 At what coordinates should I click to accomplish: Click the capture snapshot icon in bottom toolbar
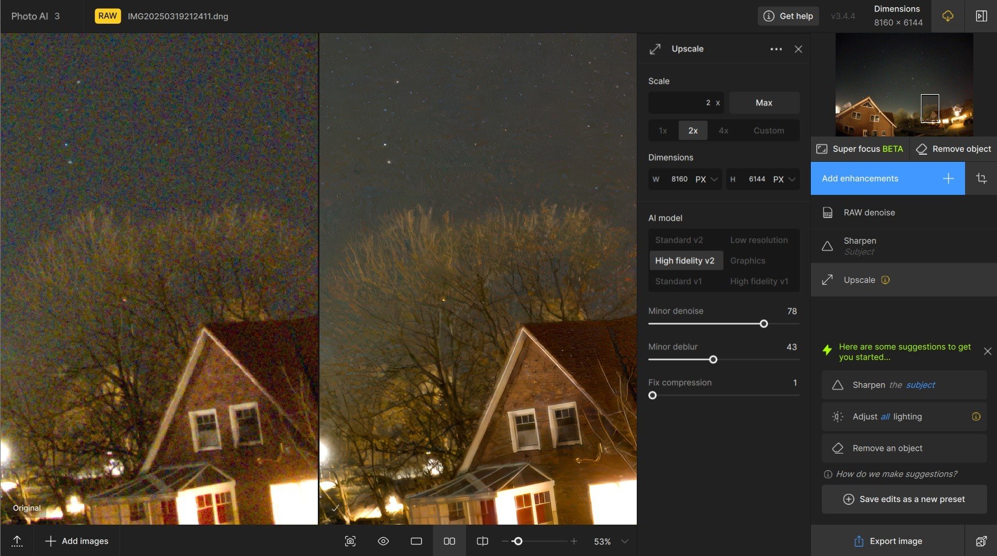point(350,541)
